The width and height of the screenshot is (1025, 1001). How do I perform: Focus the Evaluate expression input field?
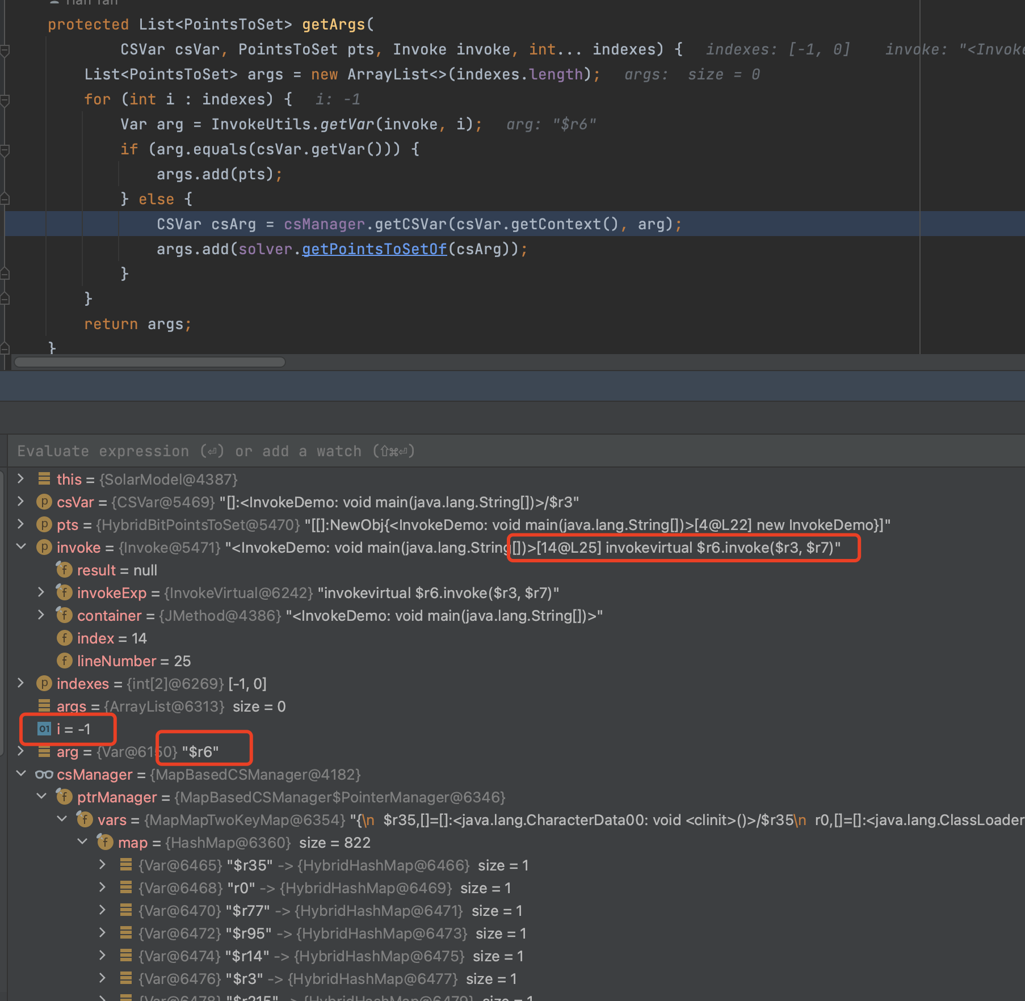[515, 451]
